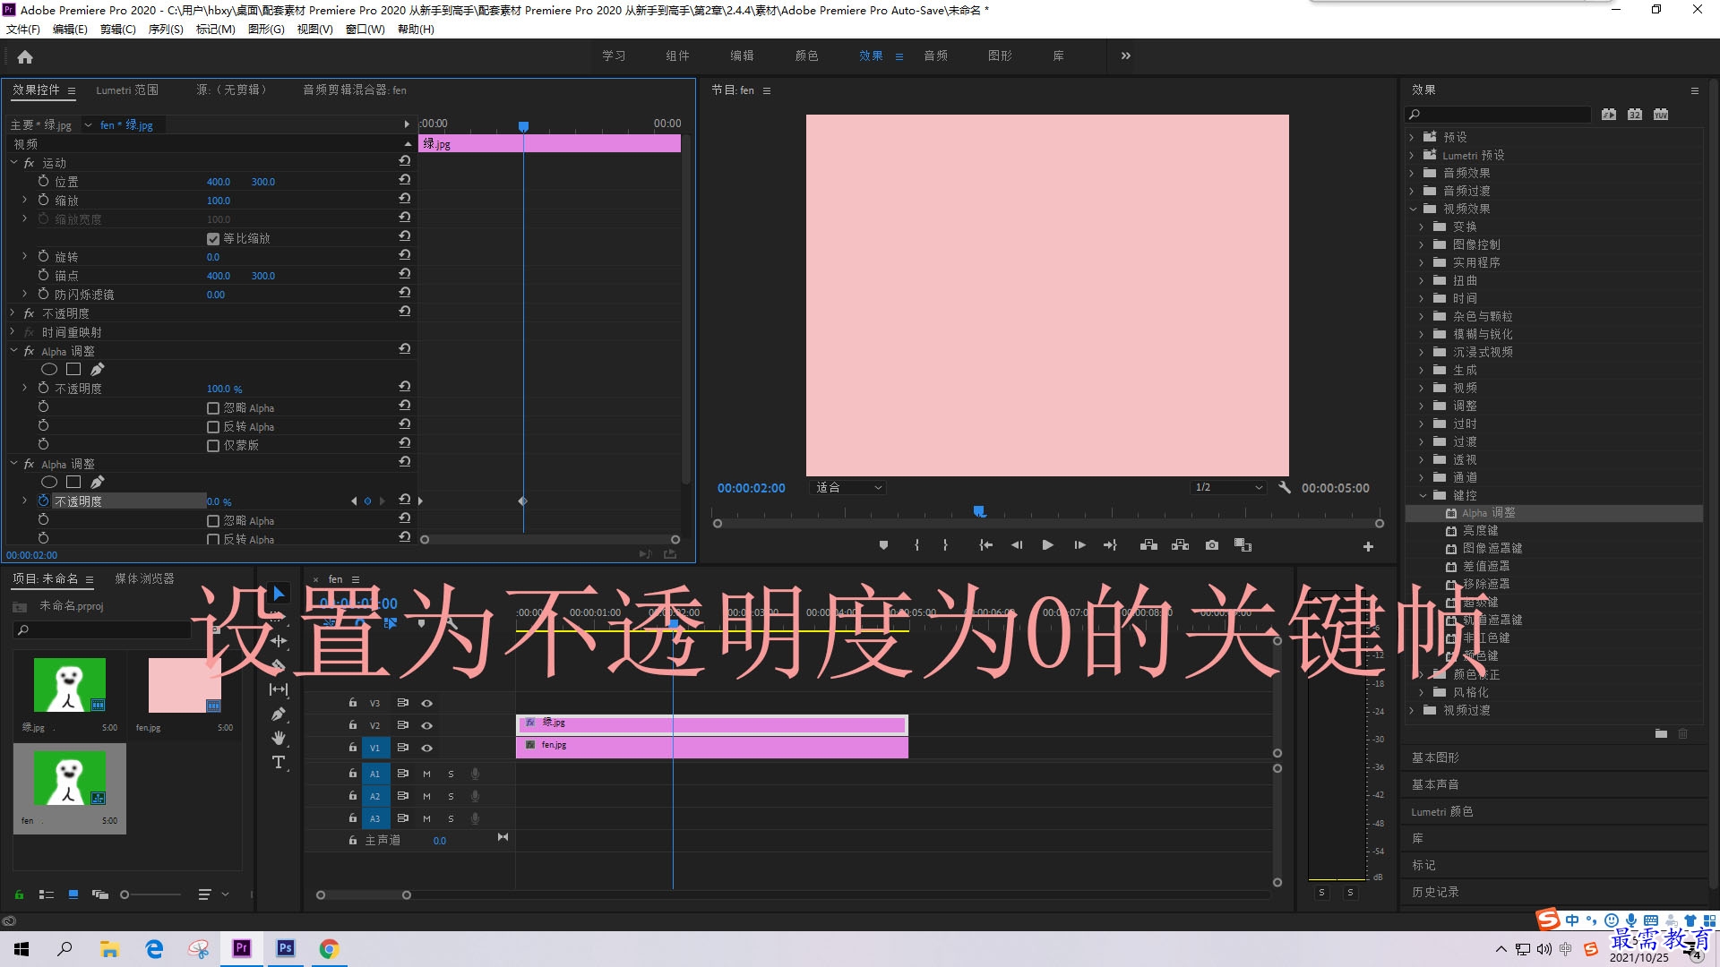Enable 忽略 Alpha in second Alpha 调整

click(213, 521)
